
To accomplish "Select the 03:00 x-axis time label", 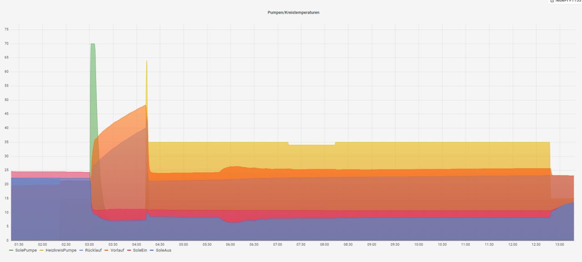I will [90, 245].
